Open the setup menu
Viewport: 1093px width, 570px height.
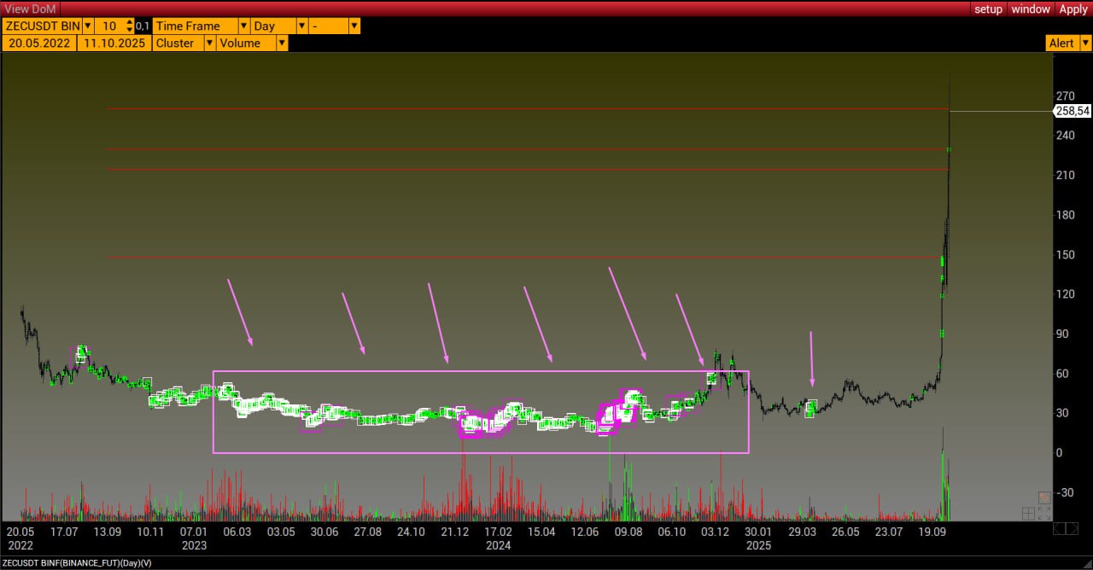point(988,9)
